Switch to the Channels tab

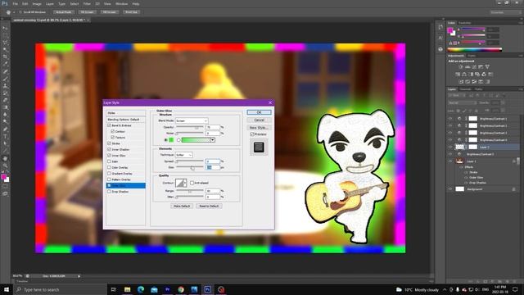tap(466, 89)
